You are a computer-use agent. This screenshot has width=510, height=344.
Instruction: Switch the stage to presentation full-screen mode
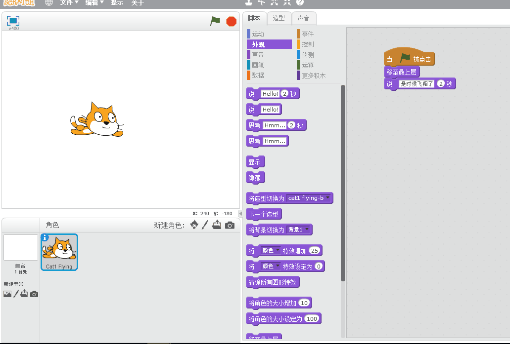pos(13,21)
